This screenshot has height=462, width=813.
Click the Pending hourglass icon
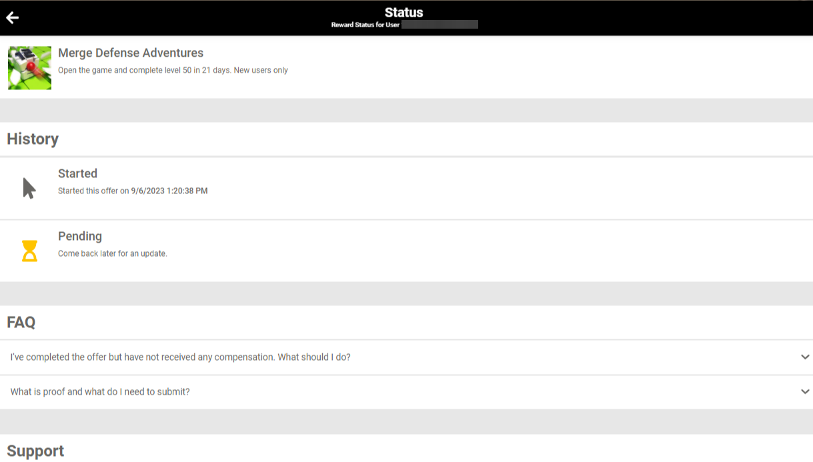(x=29, y=251)
